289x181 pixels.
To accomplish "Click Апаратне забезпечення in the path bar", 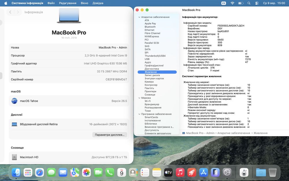I will tap(234, 133).
